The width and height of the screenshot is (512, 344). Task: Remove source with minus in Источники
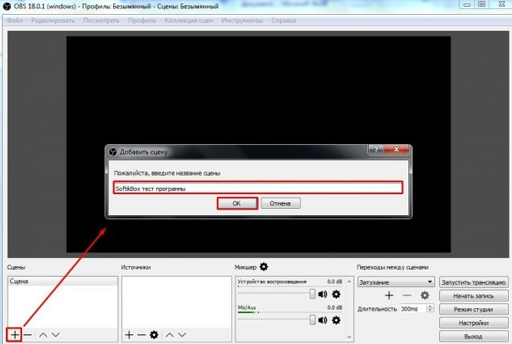pos(141,334)
